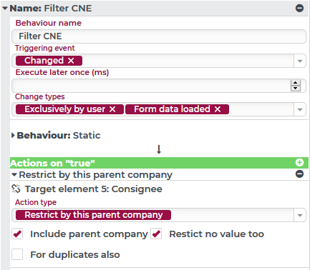Remove the Exclusively by user tag X

[112, 109]
